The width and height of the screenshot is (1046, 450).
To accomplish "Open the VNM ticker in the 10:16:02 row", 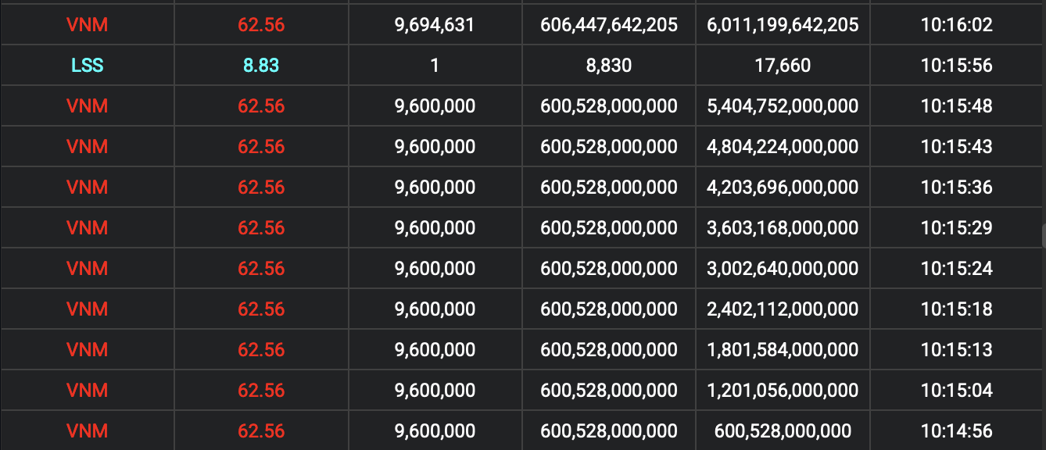I will [87, 25].
